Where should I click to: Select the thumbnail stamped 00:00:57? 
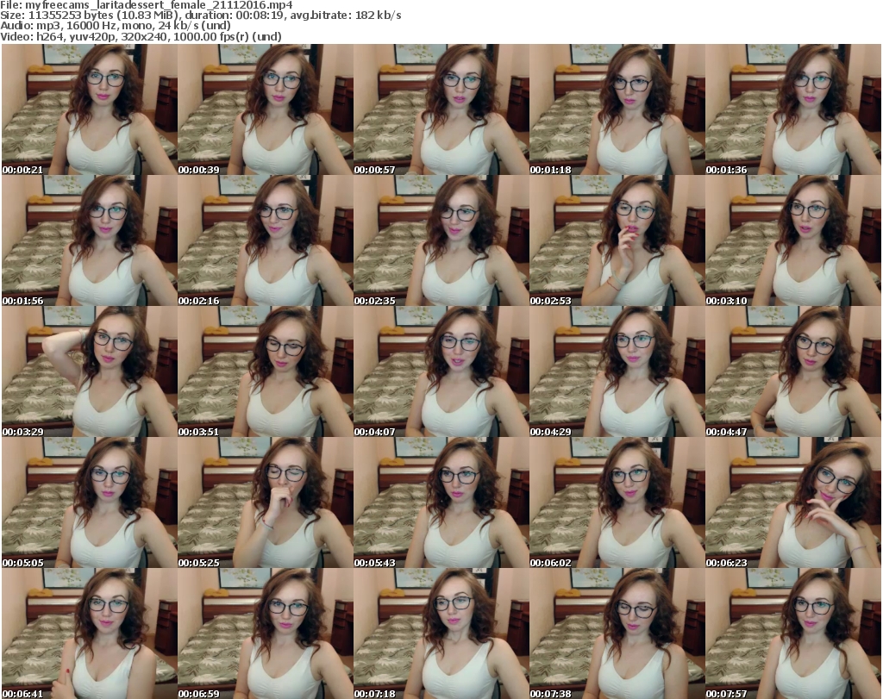click(x=441, y=109)
